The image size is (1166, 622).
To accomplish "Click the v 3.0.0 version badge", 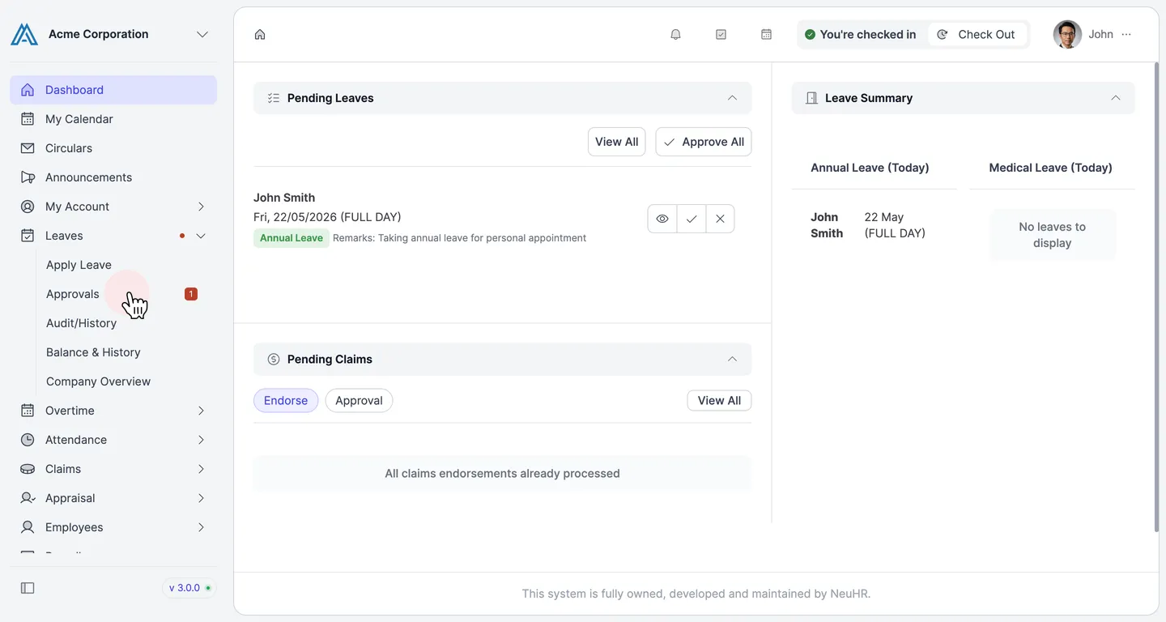I will tap(190, 588).
